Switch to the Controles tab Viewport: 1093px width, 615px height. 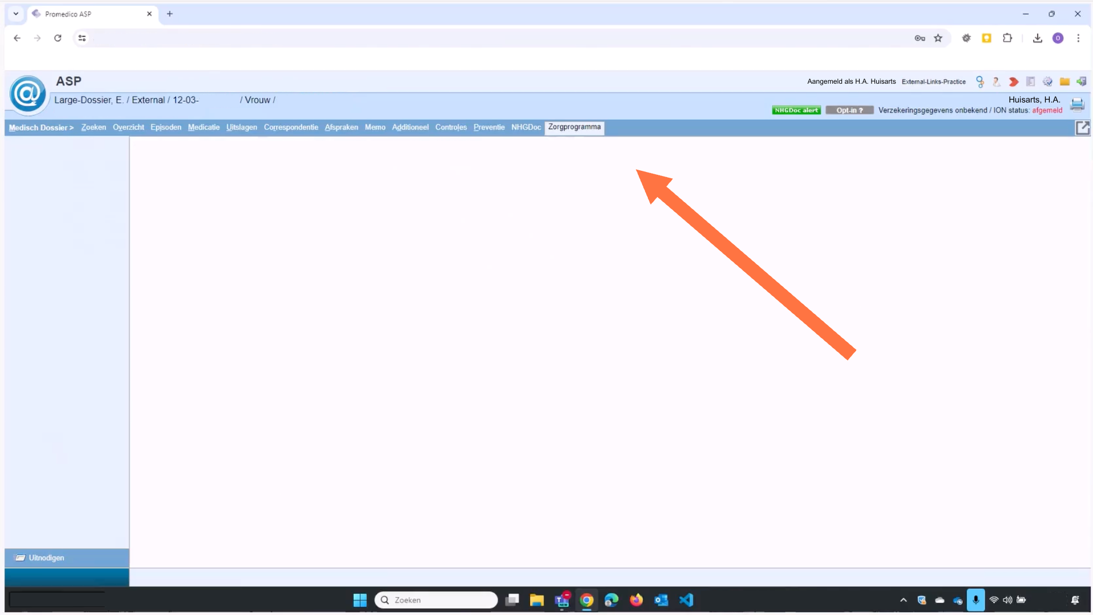point(451,128)
